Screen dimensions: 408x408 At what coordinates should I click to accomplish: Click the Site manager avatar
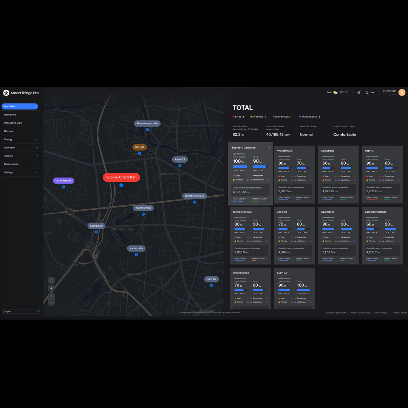pyautogui.click(x=402, y=93)
